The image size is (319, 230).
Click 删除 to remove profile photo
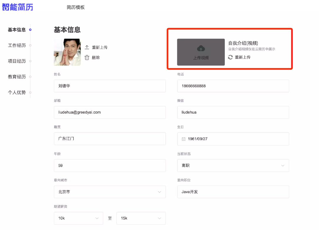tap(96, 58)
